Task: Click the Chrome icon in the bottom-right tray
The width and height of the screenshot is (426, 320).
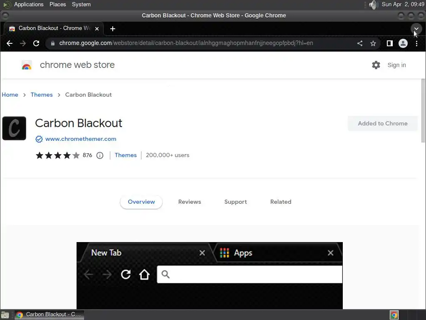Action: (394, 315)
